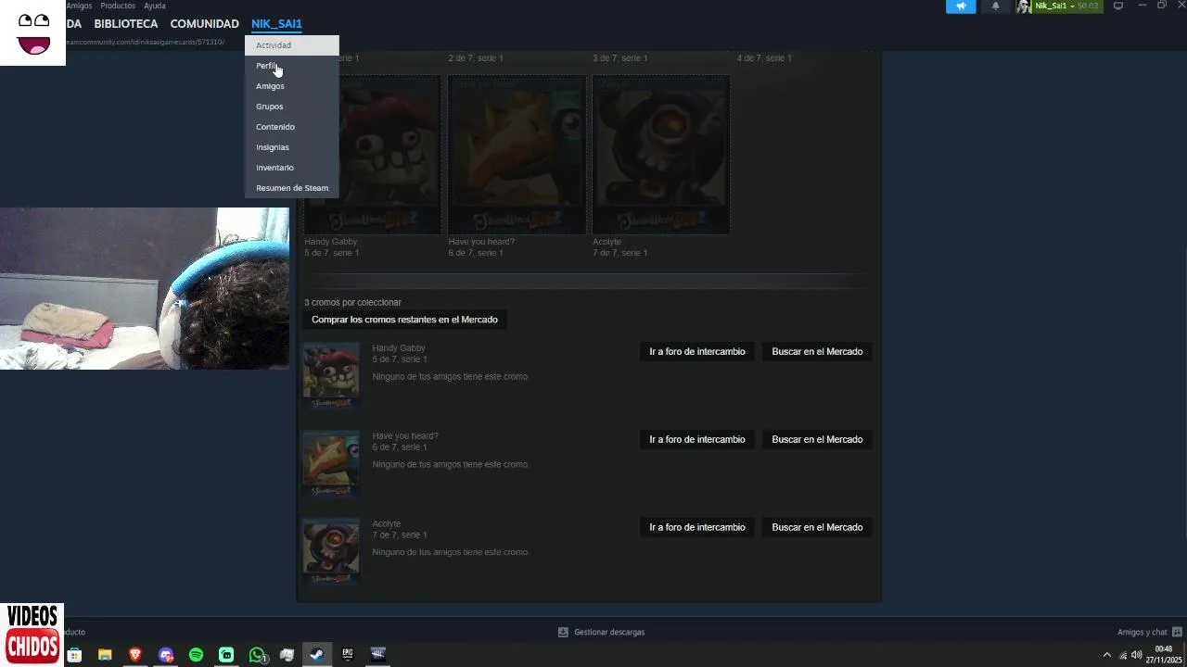Click Comprar los cromos restantes en el Mercado
The height and width of the screenshot is (667, 1187).
(x=404, y=320)
